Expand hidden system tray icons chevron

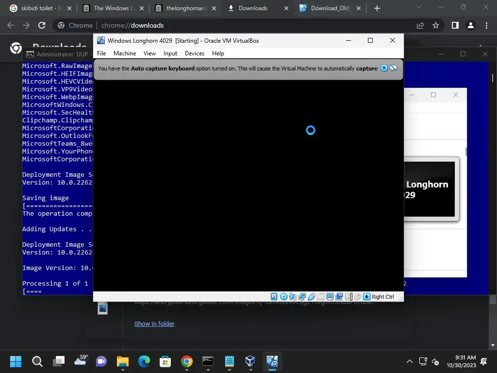[410, 361]
